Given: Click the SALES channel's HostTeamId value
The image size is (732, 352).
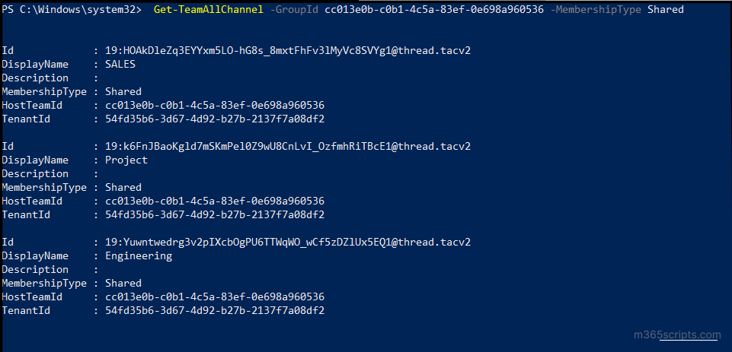Looking at the screenshot, I should 214,105.
